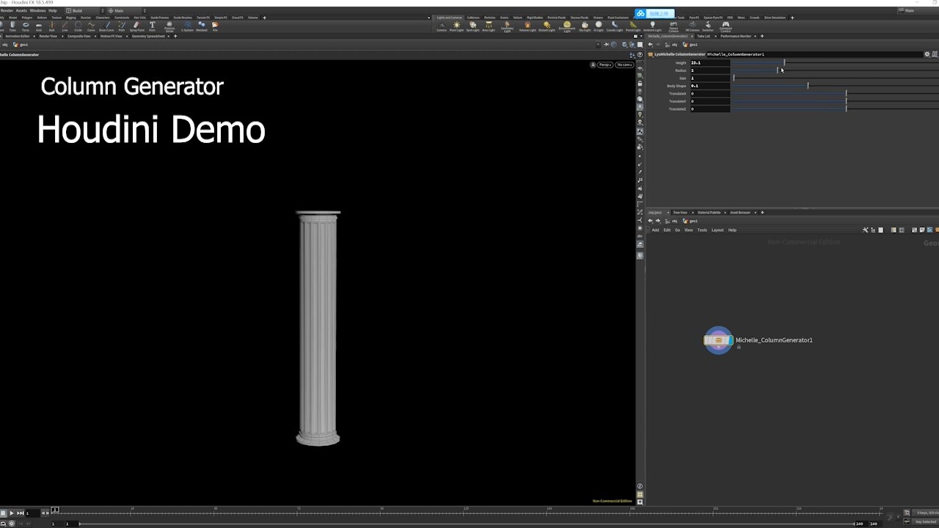Create a Geometry Light from the shelf

coord(506,26)
